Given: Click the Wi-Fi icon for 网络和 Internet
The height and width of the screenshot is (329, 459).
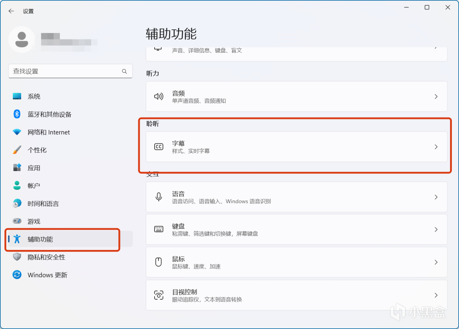Looking at the screenshot, I should click(x=17, y=132).
